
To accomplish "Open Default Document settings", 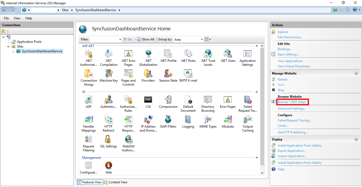I will click(188, 102).
